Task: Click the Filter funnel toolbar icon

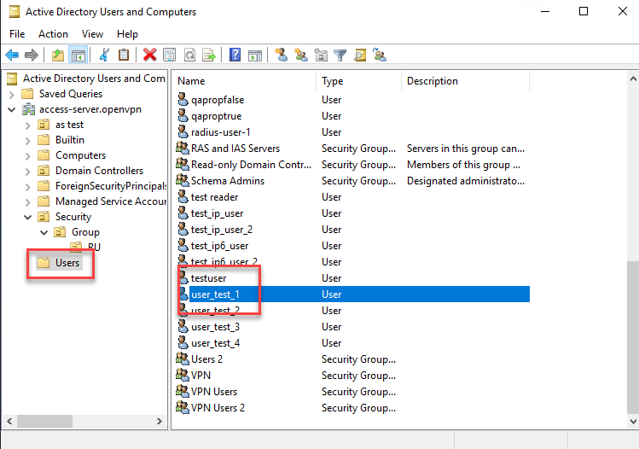Action: click(x=340, y=55)
